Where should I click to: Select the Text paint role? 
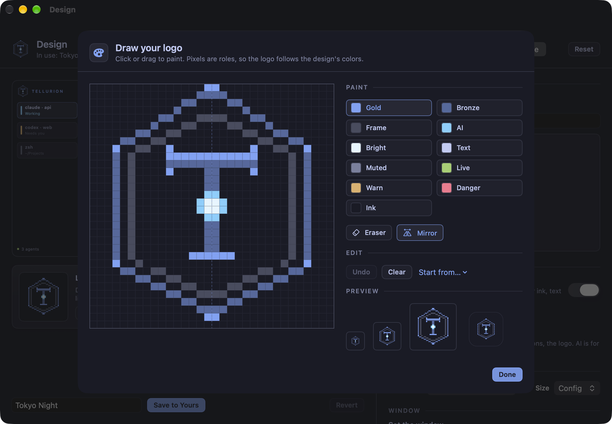pos(479,148)
